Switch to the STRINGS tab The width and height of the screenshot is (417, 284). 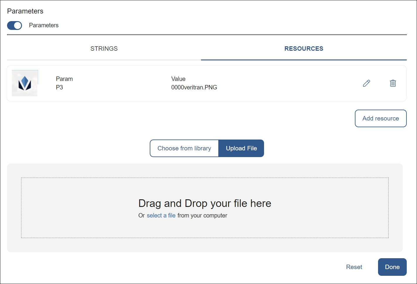tap(104, 49)
